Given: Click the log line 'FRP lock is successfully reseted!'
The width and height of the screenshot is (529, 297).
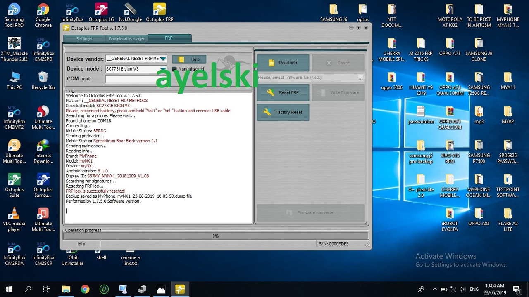Looking at the screenshot, I should point(95,191).
